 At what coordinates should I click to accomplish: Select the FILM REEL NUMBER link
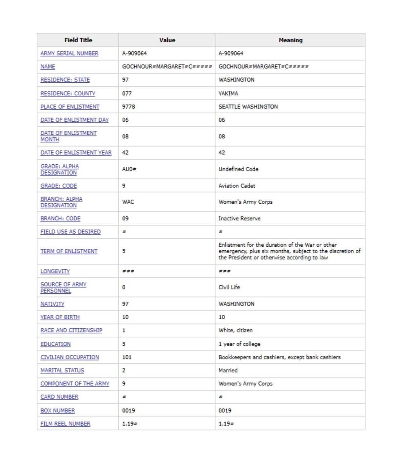[65, 424]
